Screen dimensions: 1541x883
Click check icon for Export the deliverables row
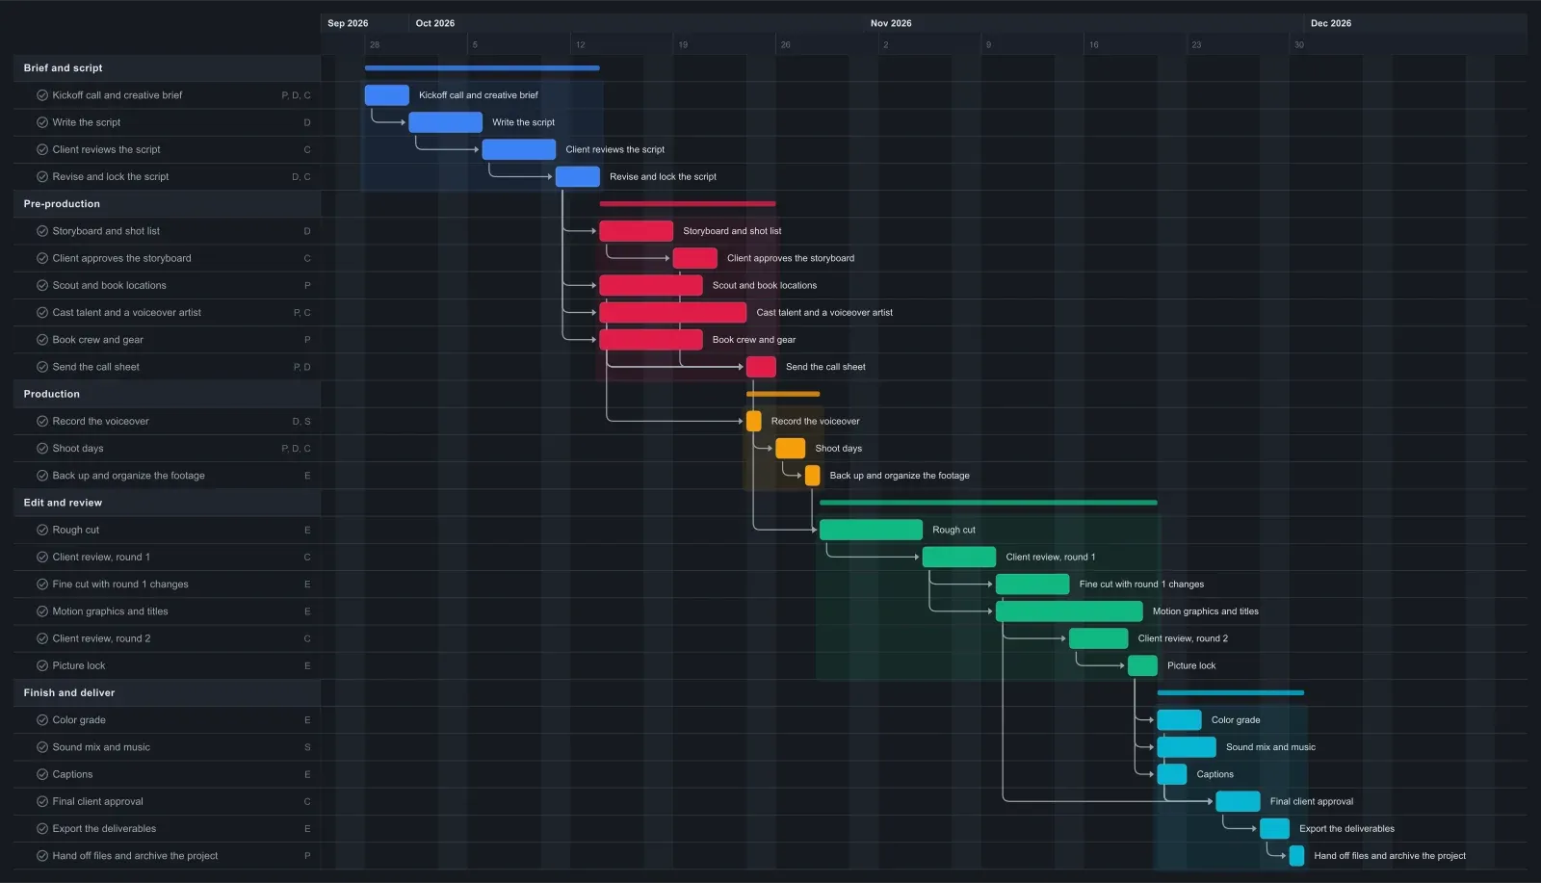click(x=42, y=829)
